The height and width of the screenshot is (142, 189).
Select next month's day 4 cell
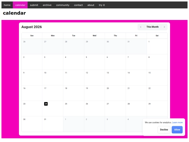(x=134, y=124)
